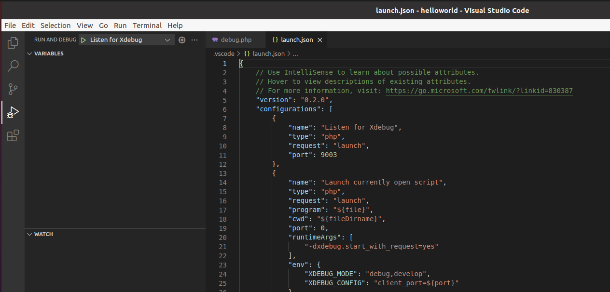Click the breadcrumb ellipsis after launch.json
The width and height of the screenshot is (610, 292).
coord(295,53)
